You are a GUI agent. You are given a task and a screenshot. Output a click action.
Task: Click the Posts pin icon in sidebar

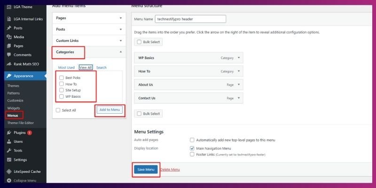[9, 28]
